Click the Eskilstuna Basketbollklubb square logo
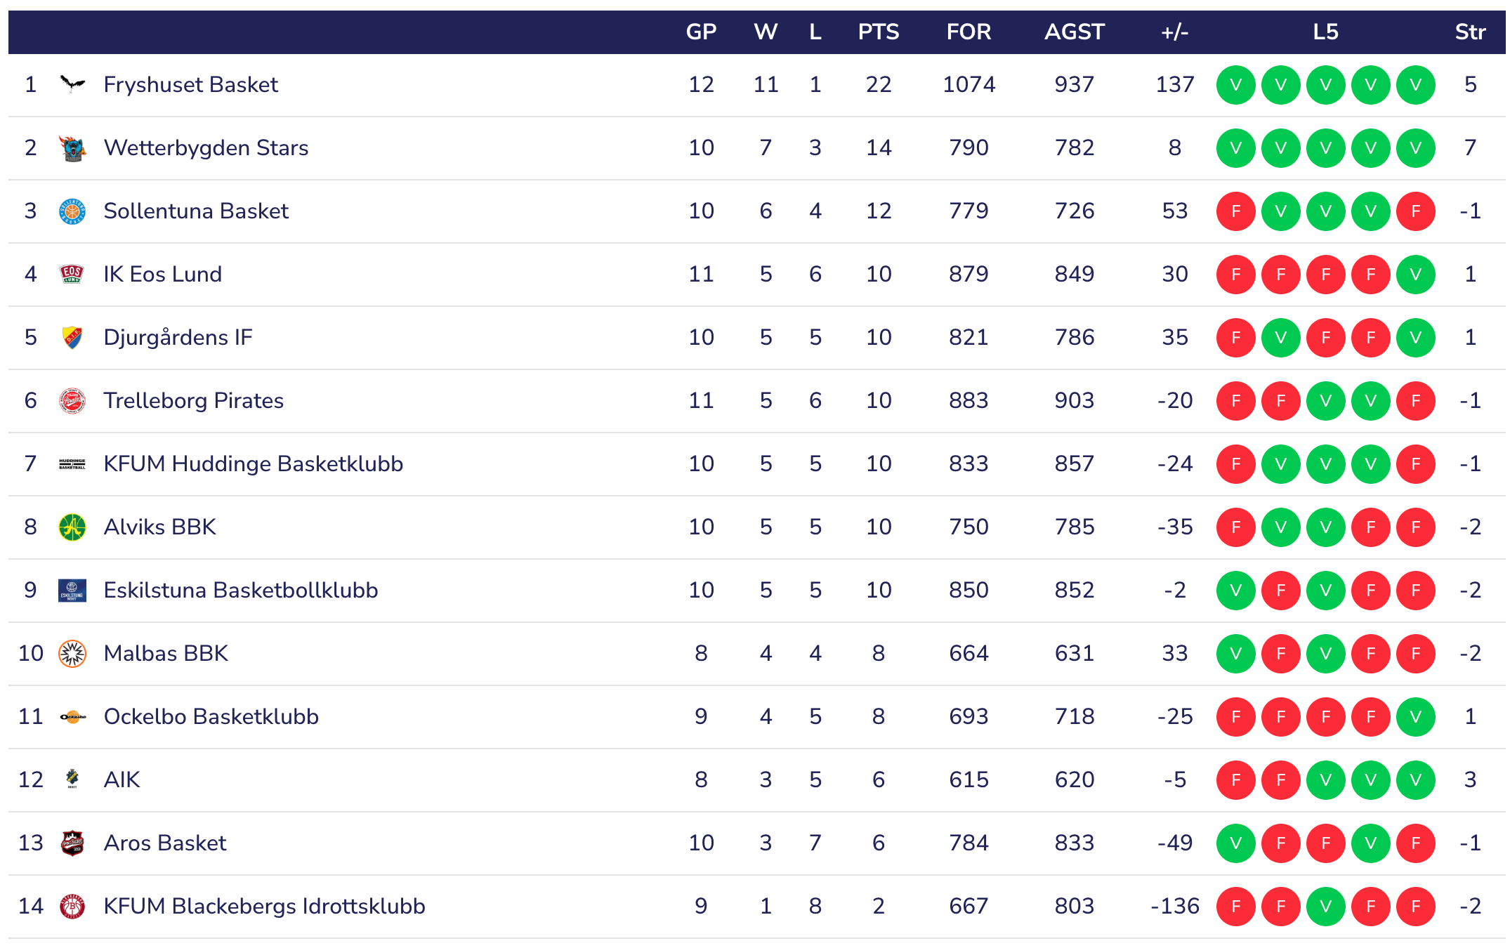The height and width of the screenshot is (948, 1510). tap(72, 591)
